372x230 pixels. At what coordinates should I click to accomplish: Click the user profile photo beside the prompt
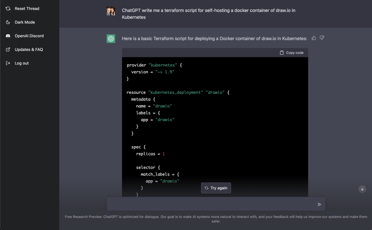[x=111, y=11]
